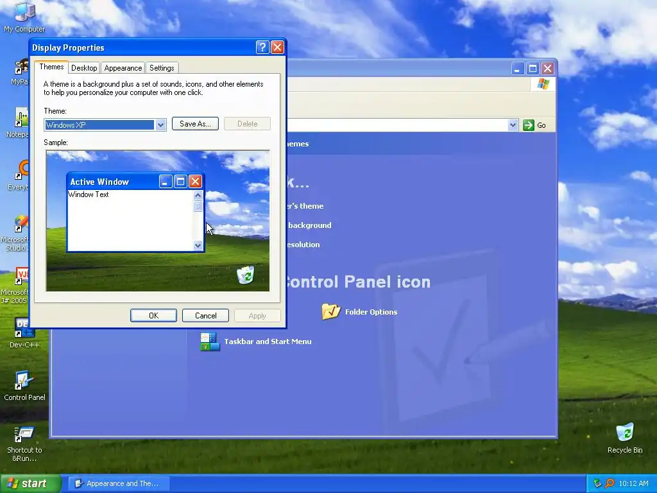Viewport: 657px width, 493px height.
Task: Click Cancel in Display Properties
Action: click(205, 316)
